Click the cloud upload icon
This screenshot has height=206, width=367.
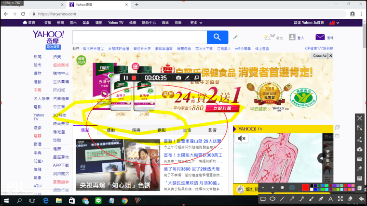360,149
